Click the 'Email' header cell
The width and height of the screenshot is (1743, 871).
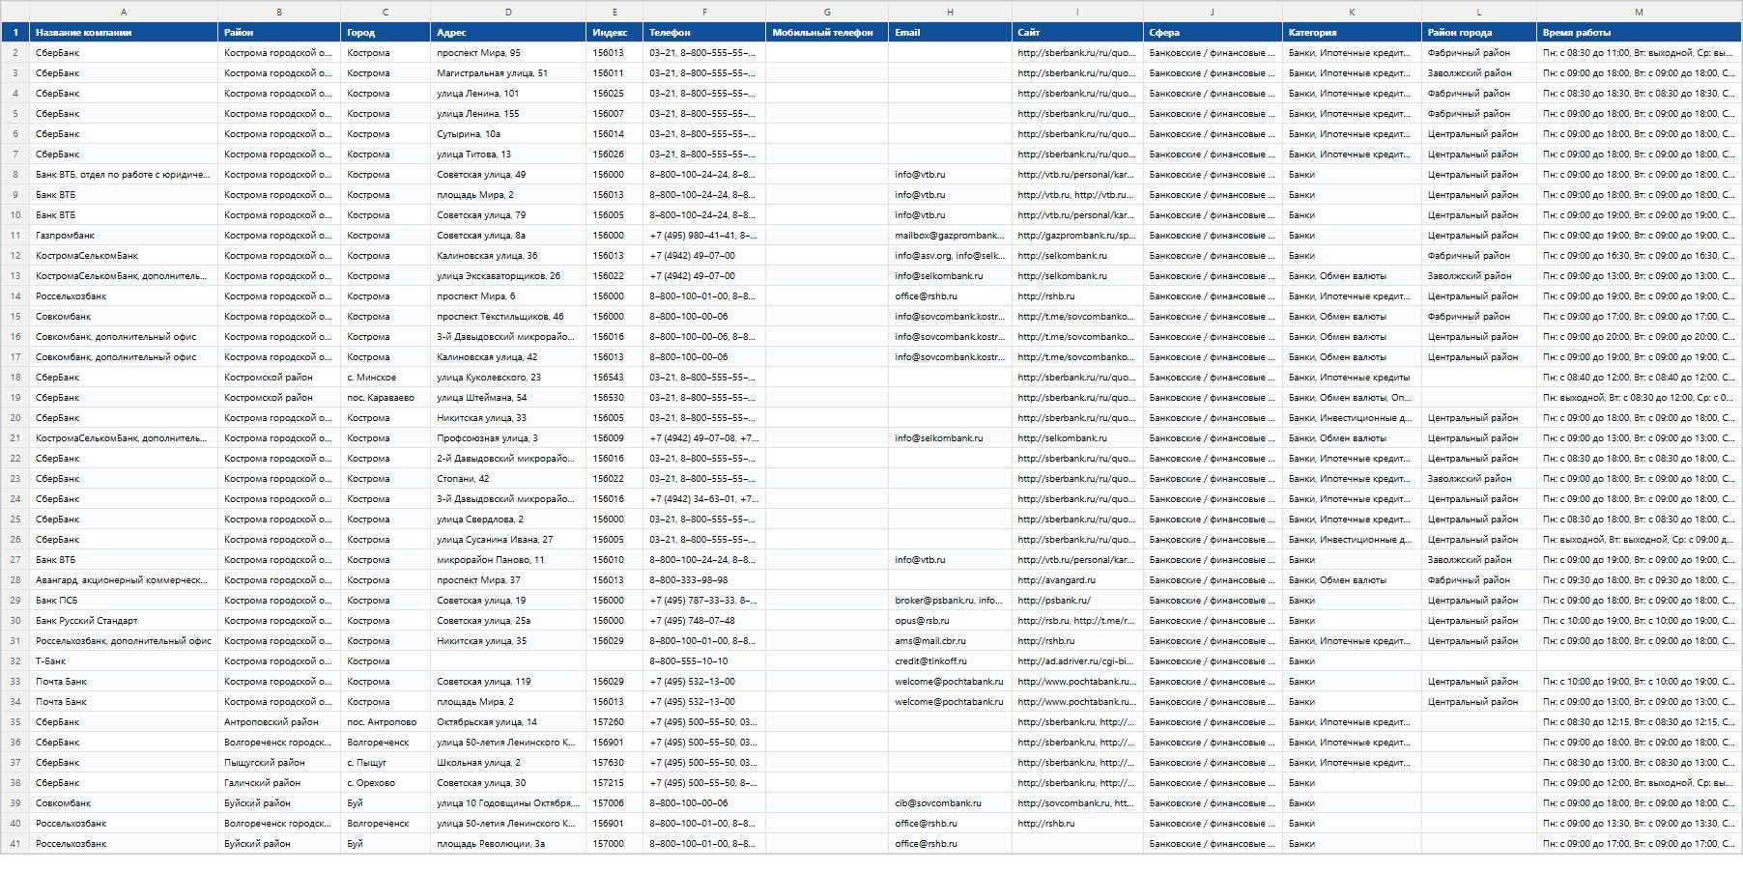(x=950, y=32)
